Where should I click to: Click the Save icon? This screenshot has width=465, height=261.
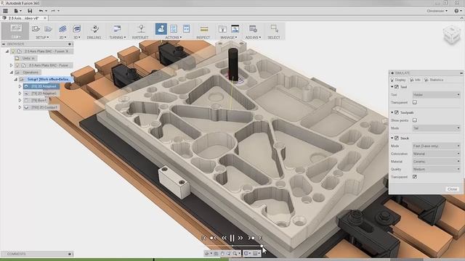click(30, 11)
